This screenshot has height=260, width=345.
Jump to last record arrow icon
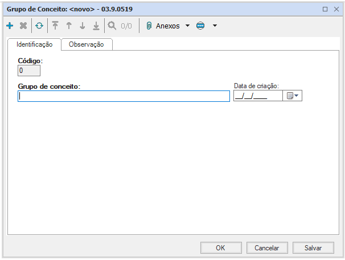coord(96,26)
